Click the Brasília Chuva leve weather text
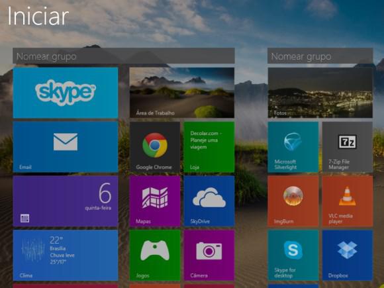This screenshot has width=384, height=288. 62,252
